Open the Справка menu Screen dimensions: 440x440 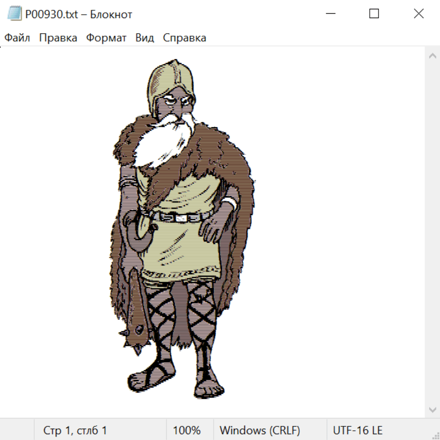coord(184,38)
